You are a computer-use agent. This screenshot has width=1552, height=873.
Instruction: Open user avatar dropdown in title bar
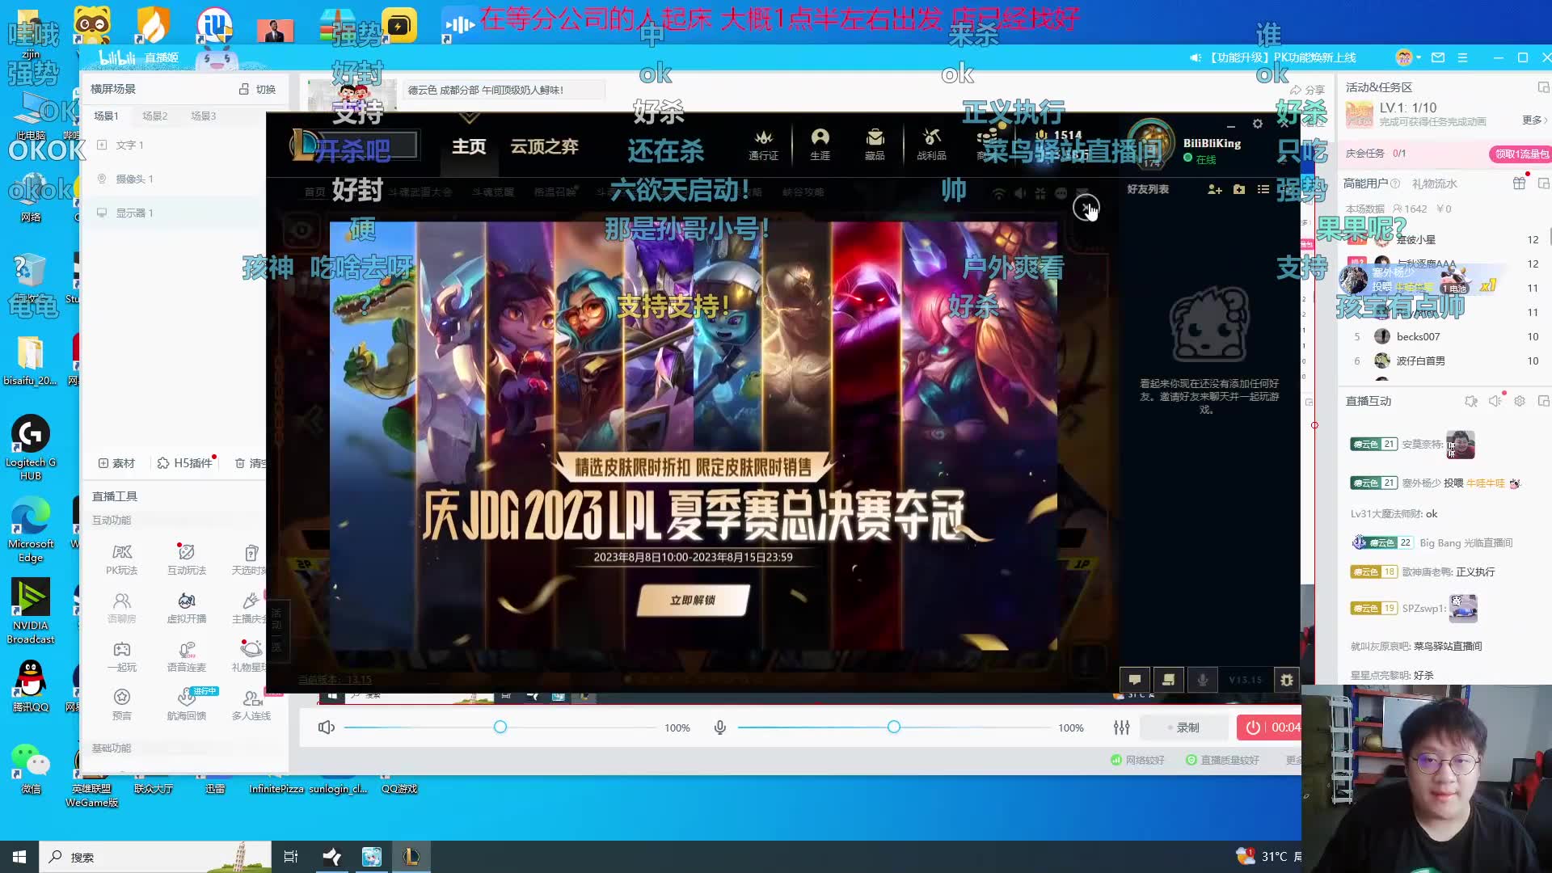1408,57
